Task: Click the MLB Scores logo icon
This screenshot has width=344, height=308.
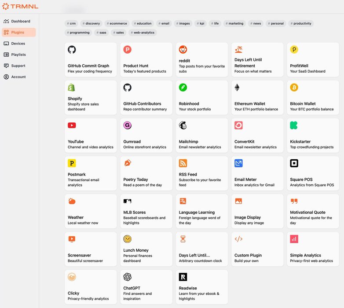Action: click(127, 201)
